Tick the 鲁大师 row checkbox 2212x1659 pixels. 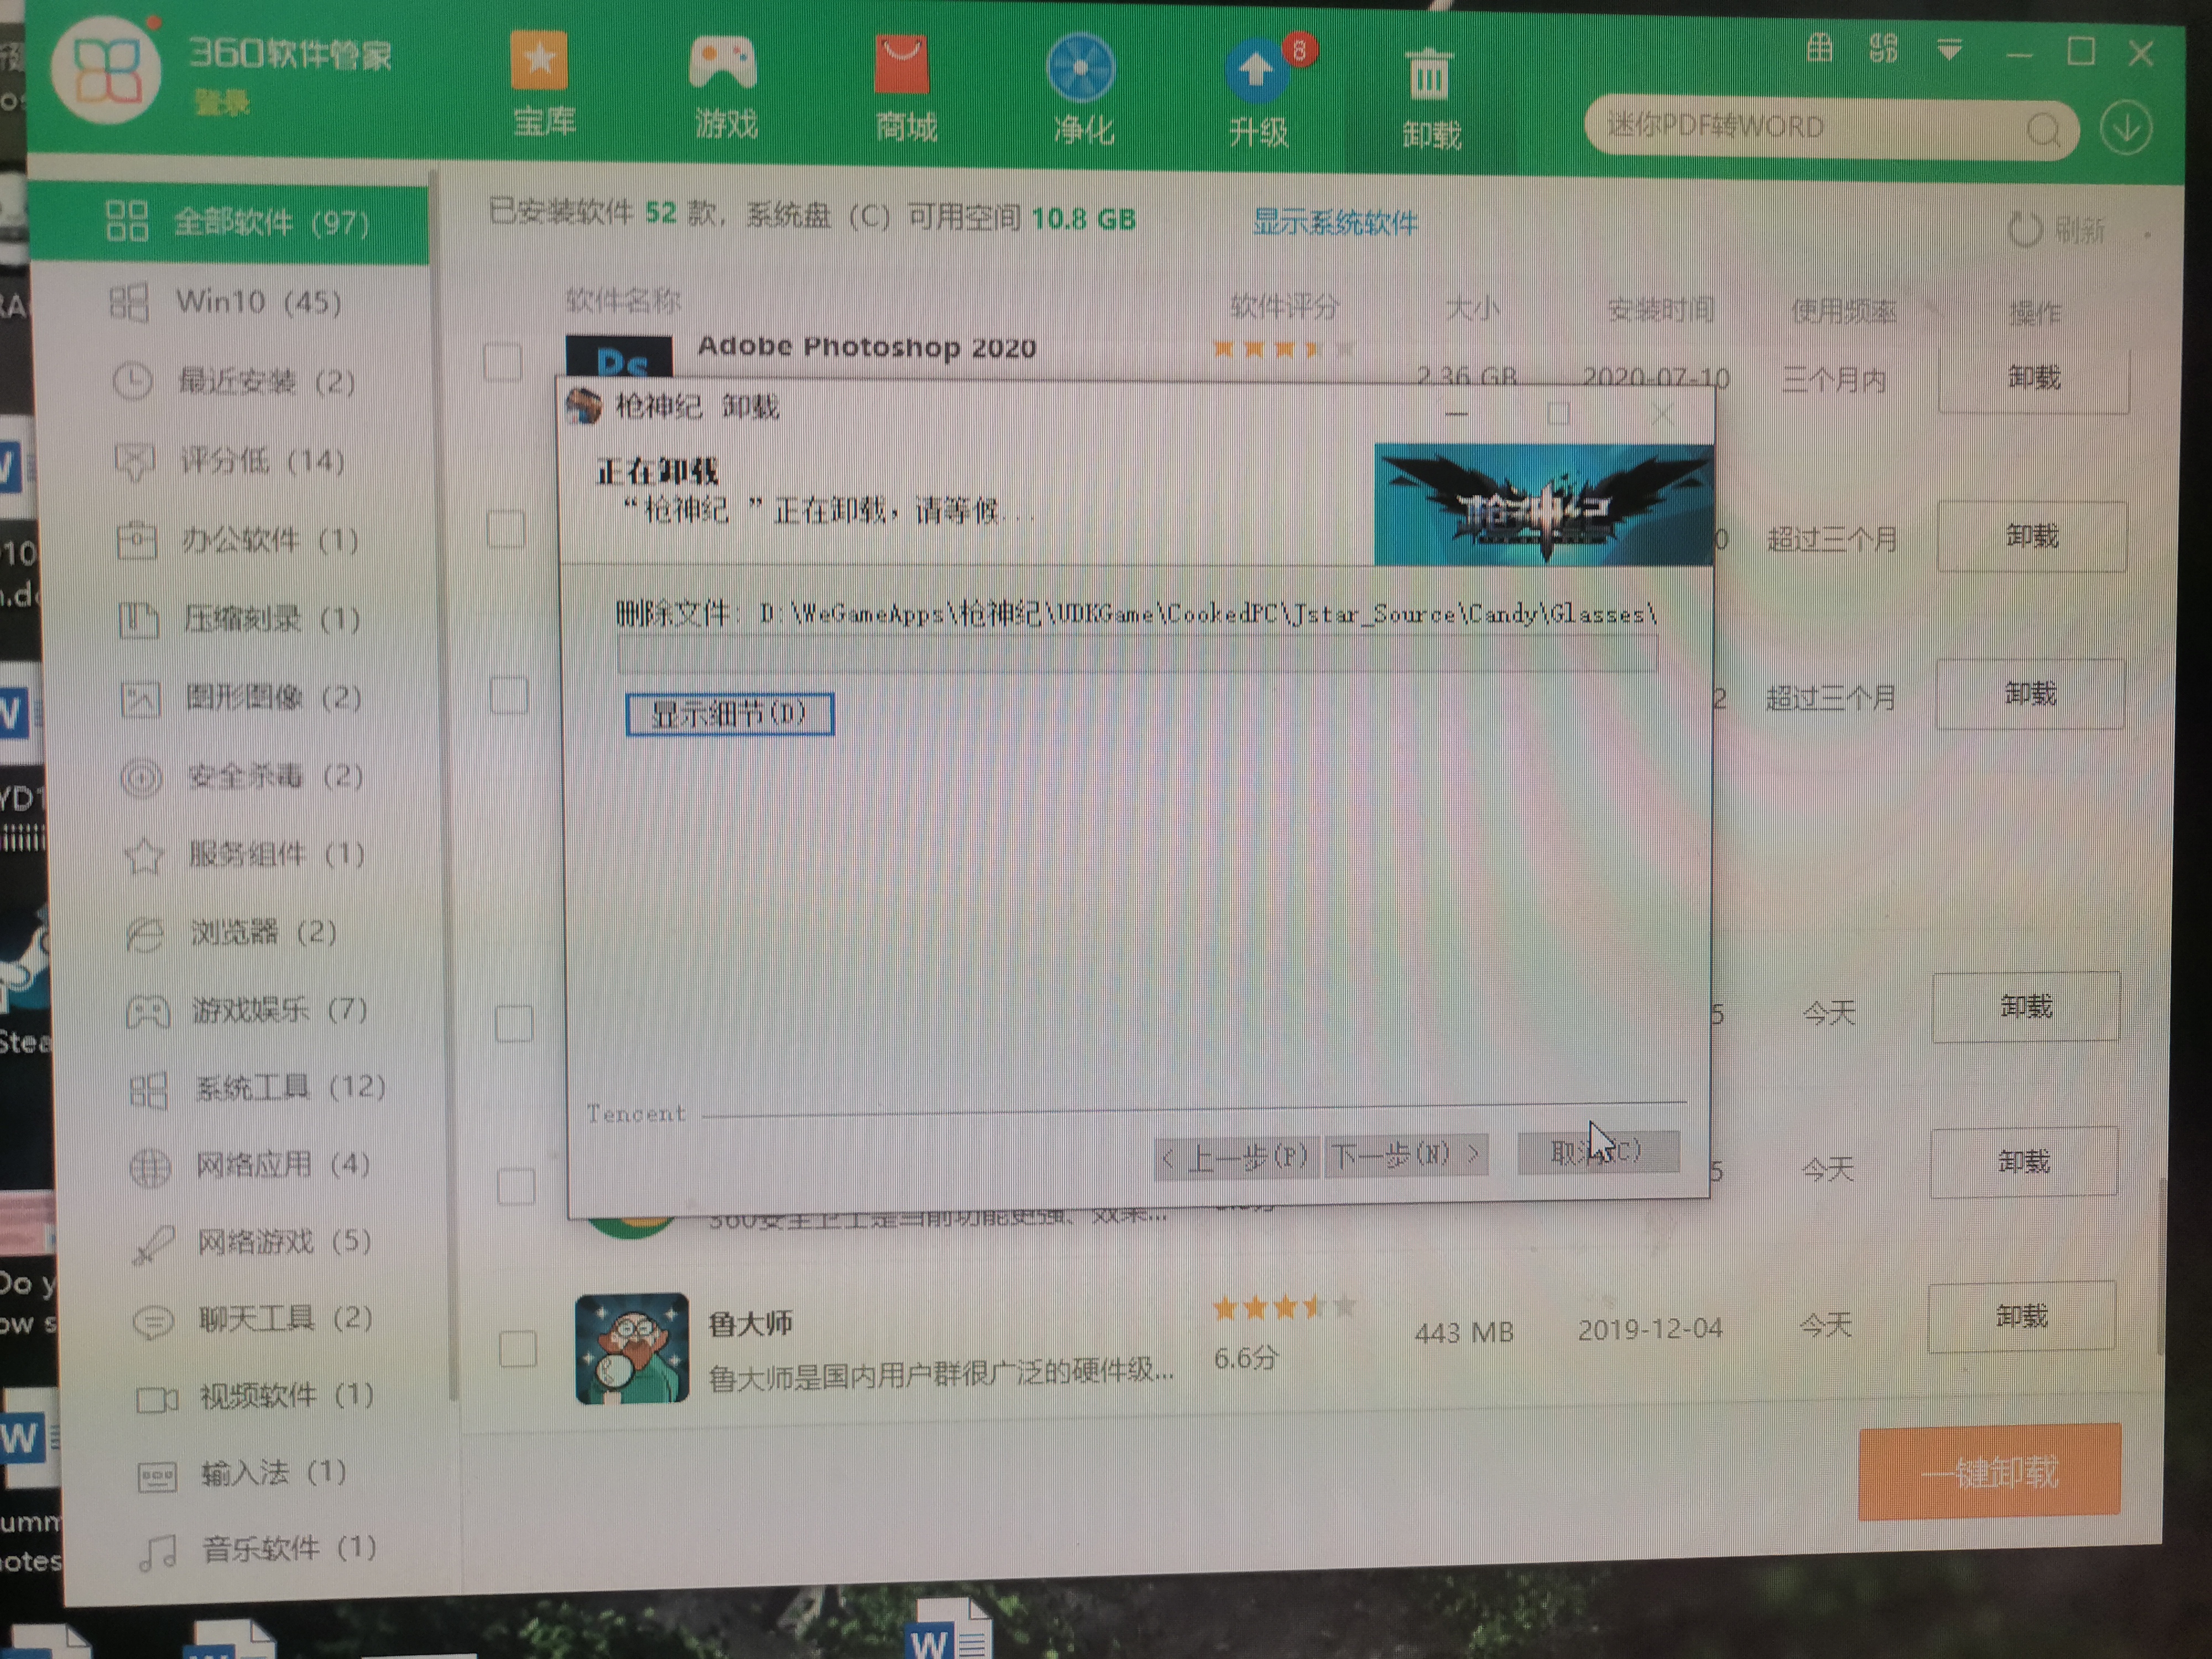pyautogui.click(x=518, y=1349)
